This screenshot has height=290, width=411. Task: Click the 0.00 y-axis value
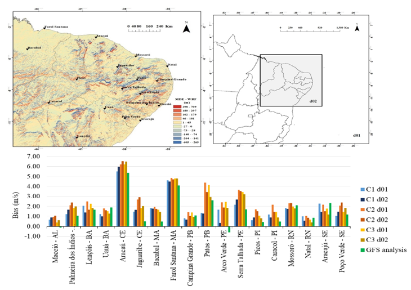(x=33, y=226)
